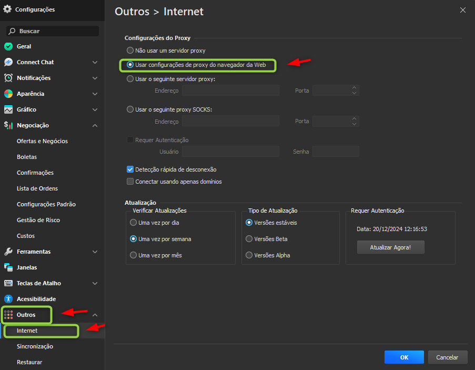The height and width of the screenshot is (370, 475).
Task: Click the Ferramentas wrench icon
Action: [x=8, y=252]
